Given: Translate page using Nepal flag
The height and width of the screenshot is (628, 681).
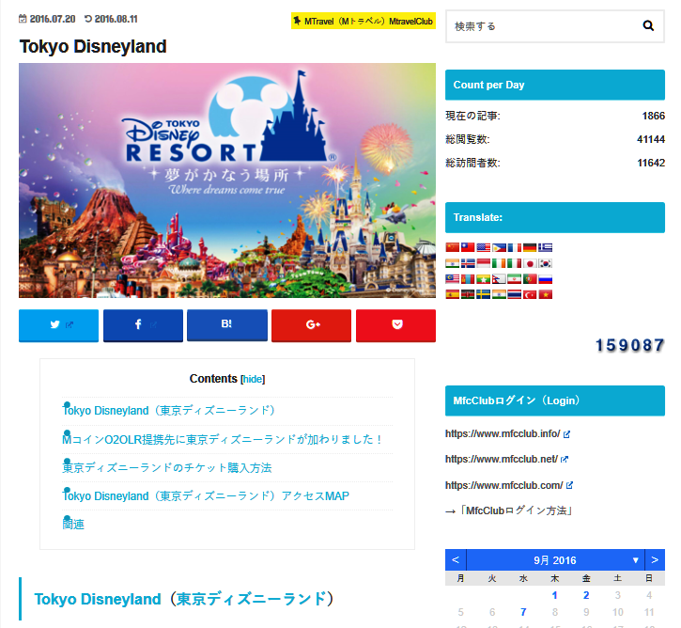Looking at the screenshot, I should [499, 279].
